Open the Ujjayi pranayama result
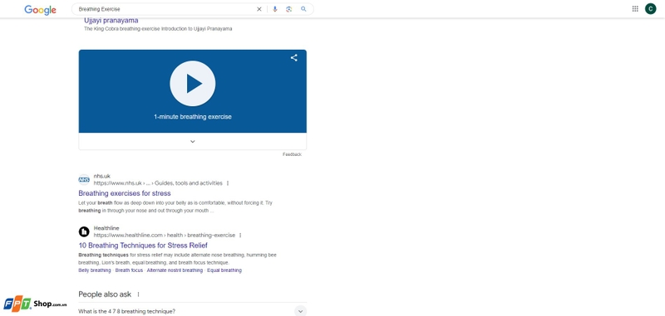 (x=111, y=20)
